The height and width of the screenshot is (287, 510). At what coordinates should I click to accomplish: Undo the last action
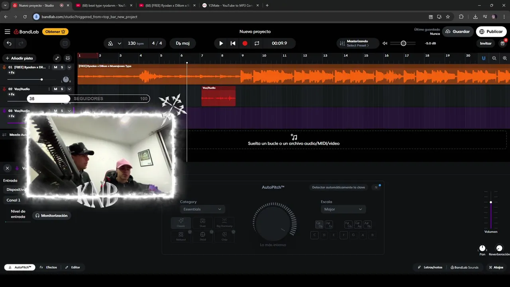[9, 43]
